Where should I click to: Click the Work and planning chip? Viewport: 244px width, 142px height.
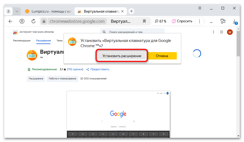pos(63,79)
